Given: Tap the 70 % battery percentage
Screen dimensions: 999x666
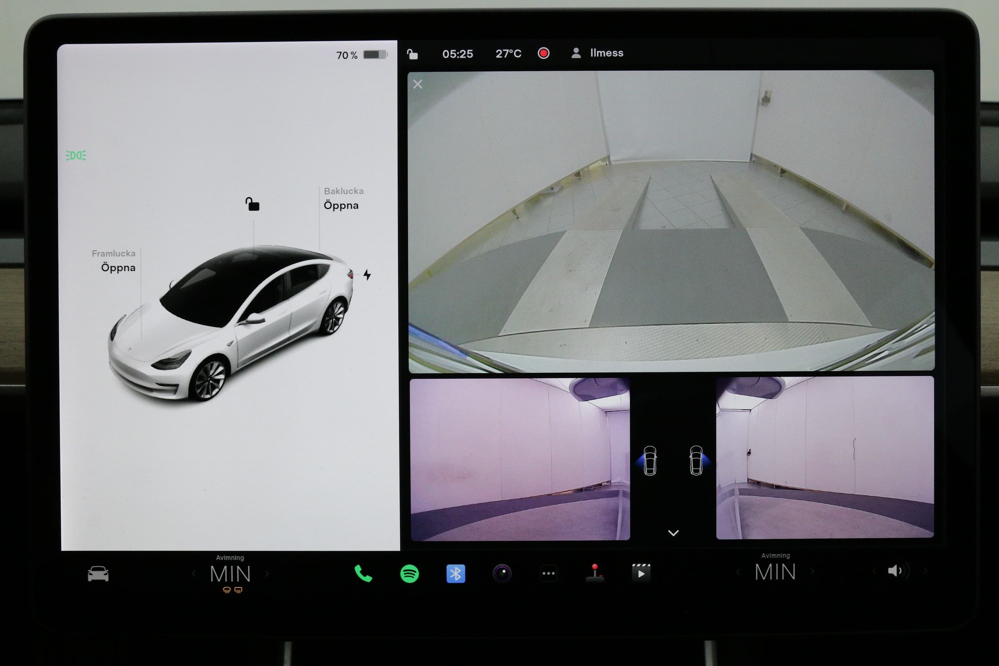Looking at the screenshot, I should point(346,55).
